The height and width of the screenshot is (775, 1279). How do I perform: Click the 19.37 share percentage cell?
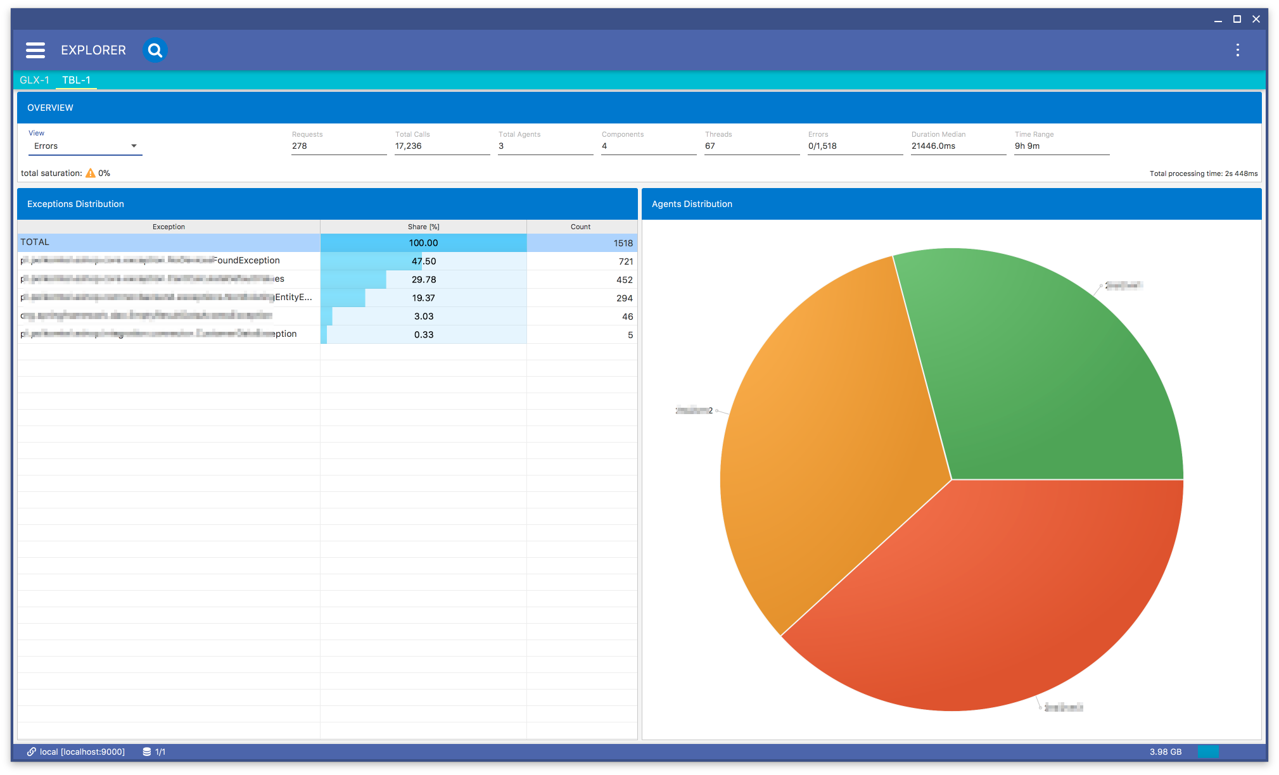tap(423, 298)
